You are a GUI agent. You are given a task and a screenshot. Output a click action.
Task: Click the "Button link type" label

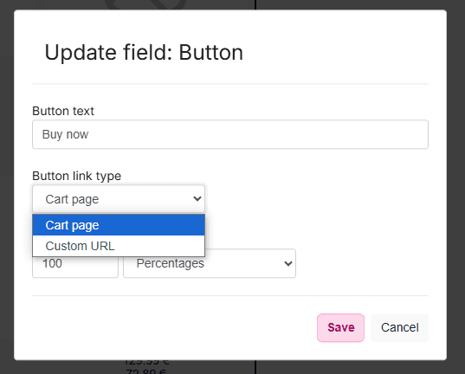point(77,176)
